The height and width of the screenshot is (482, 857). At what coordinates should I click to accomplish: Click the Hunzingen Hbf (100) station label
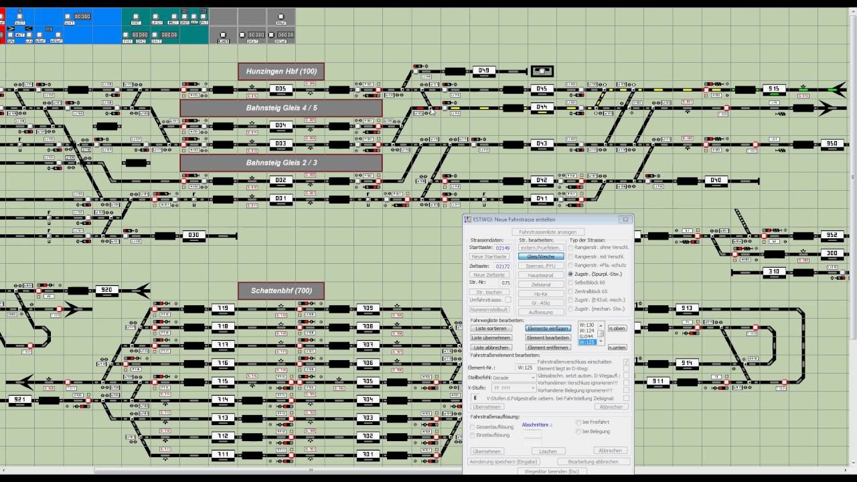click(281, 72)
